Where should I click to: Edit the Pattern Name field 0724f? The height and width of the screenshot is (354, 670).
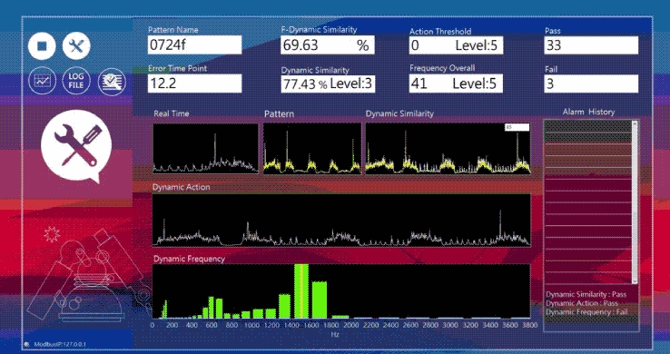pyautogui.click(x=195, y=44)
